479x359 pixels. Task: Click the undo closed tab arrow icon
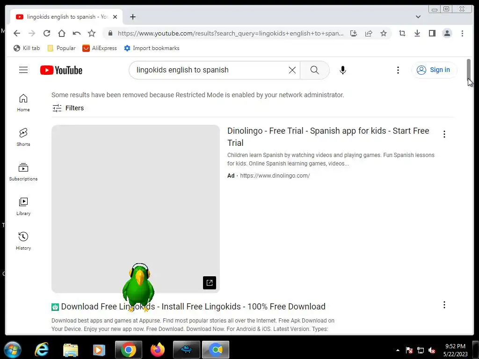click(x=77, y=33)
